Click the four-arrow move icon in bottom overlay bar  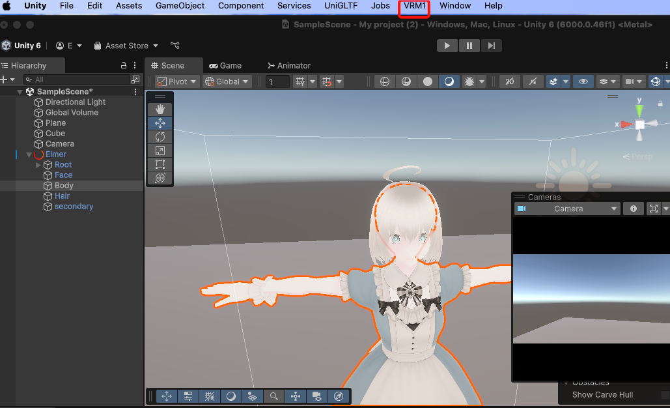pos(167,396)
